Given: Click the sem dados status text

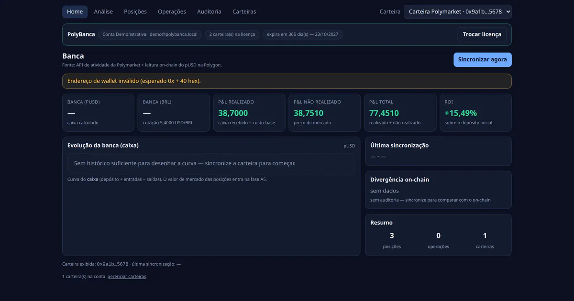Looking at the screenshot, I should coord(385,191).
